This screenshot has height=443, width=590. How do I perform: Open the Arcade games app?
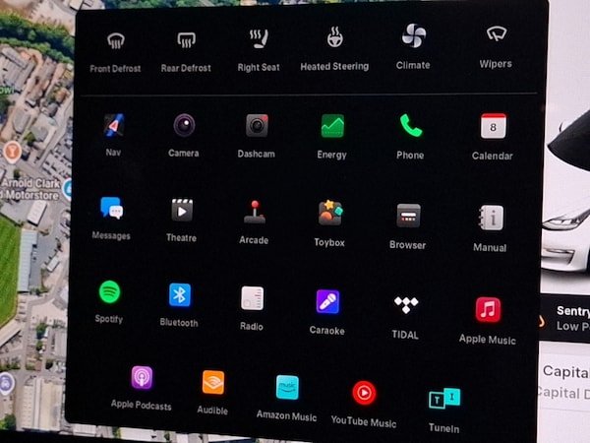coord(254,212)
